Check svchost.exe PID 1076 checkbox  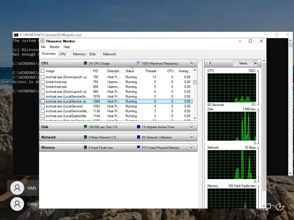coord(42,96)
